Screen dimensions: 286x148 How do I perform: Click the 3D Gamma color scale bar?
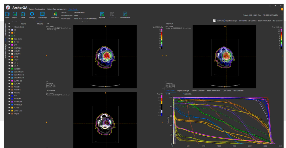tap(162, 106)
